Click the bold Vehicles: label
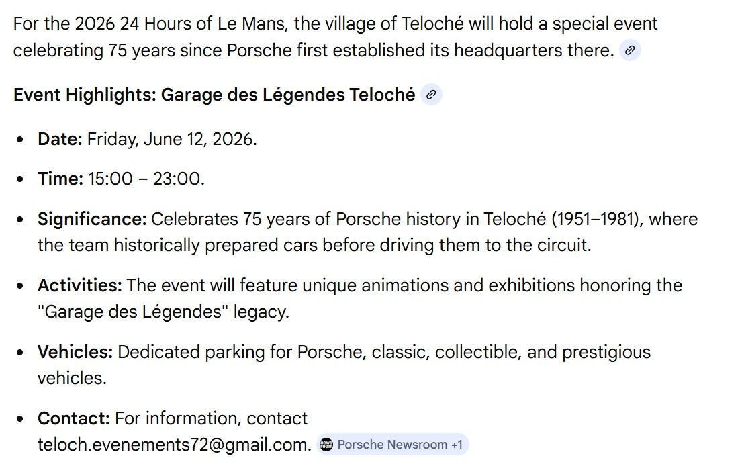 (75, 352)
